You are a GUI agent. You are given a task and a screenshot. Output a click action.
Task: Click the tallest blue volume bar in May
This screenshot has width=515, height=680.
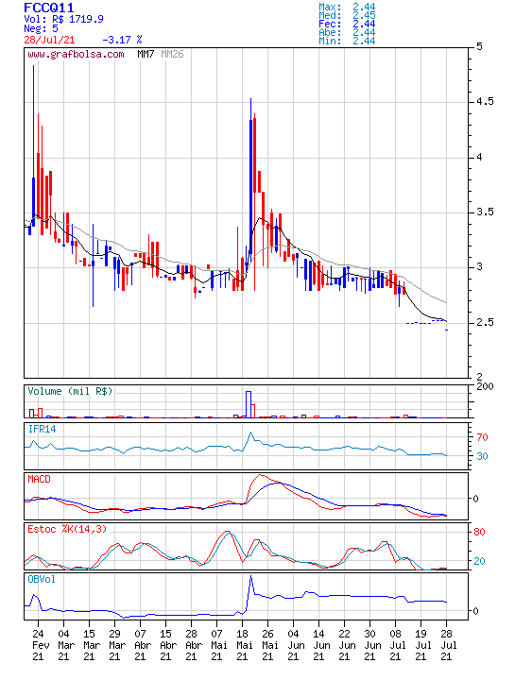click(x=249, y=404)
